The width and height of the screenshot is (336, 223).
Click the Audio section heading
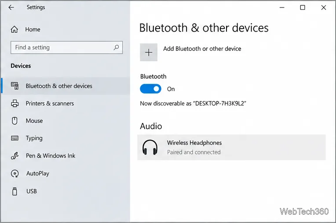[151, 126]
